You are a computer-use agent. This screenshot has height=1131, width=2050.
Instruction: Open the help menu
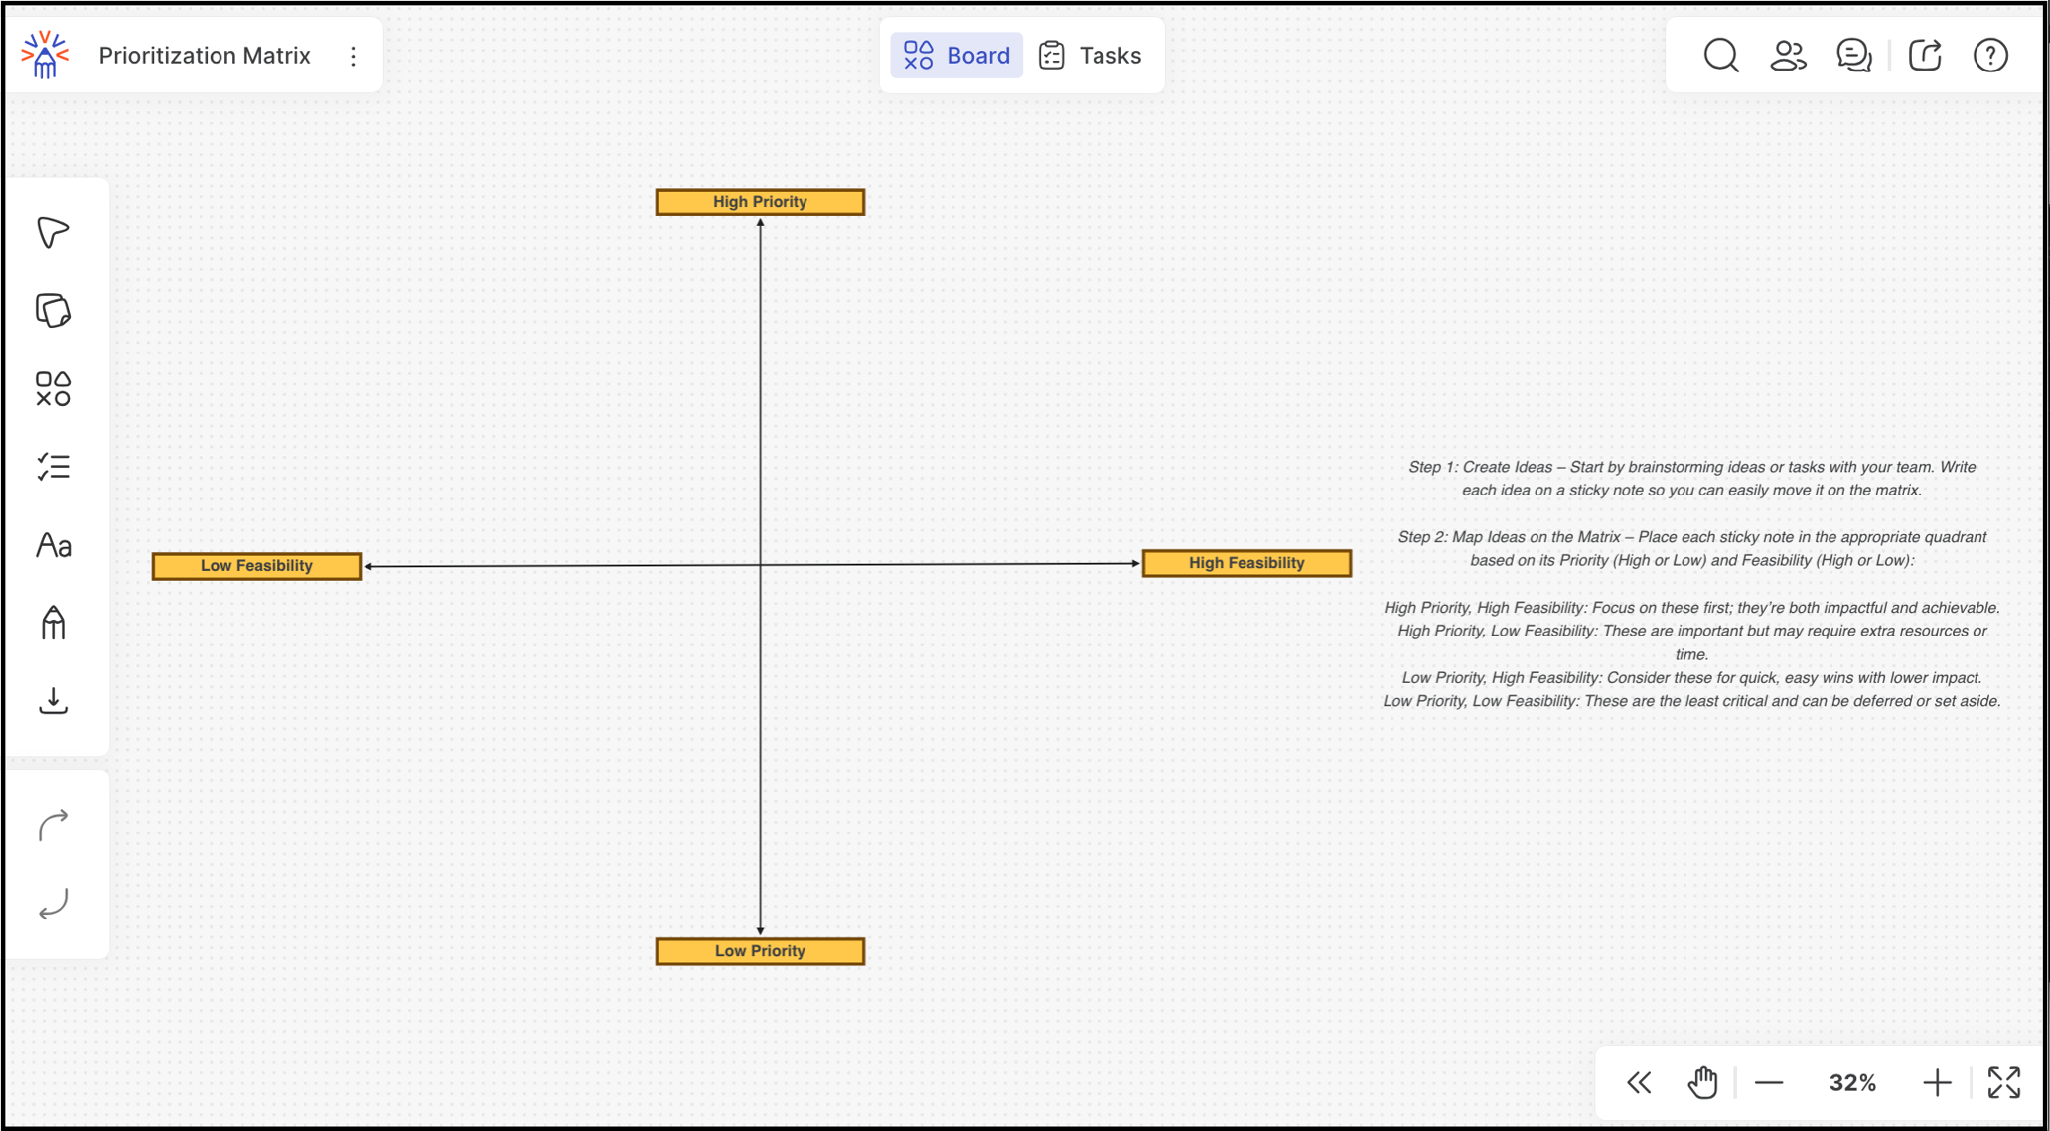[1990, 56]
